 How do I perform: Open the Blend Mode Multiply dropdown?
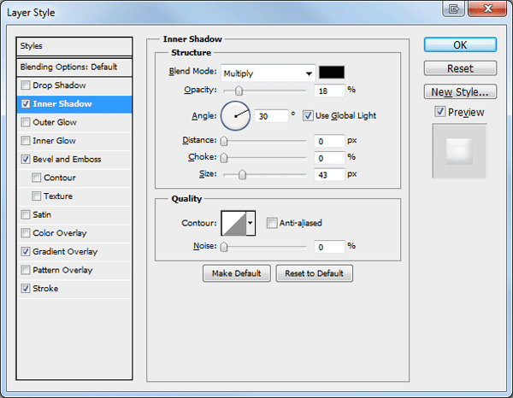click(x=268, y=73)
